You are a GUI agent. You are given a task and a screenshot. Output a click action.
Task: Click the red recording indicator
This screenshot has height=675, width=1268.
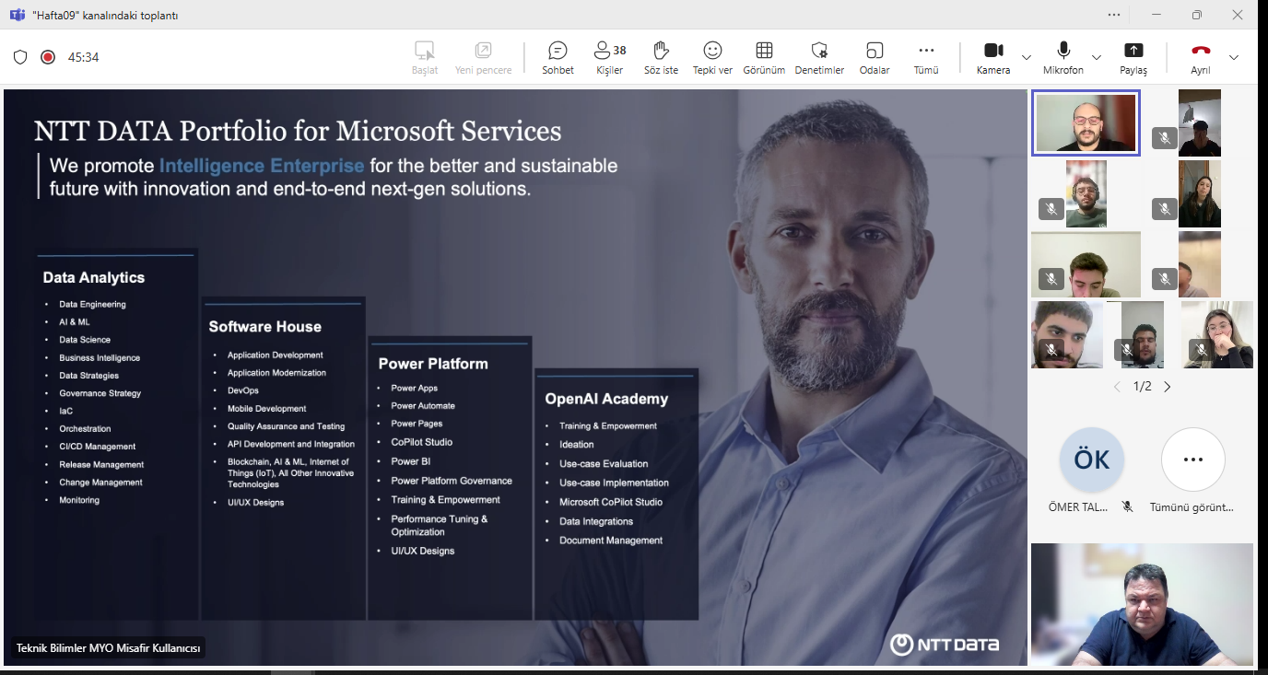click(x=48, y=57)
